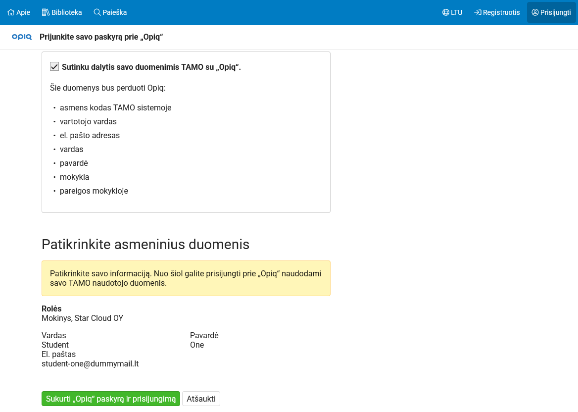Click the user avatar icon in Prisijungti
The width and height of the screenshot is (578, 412).
535,12
